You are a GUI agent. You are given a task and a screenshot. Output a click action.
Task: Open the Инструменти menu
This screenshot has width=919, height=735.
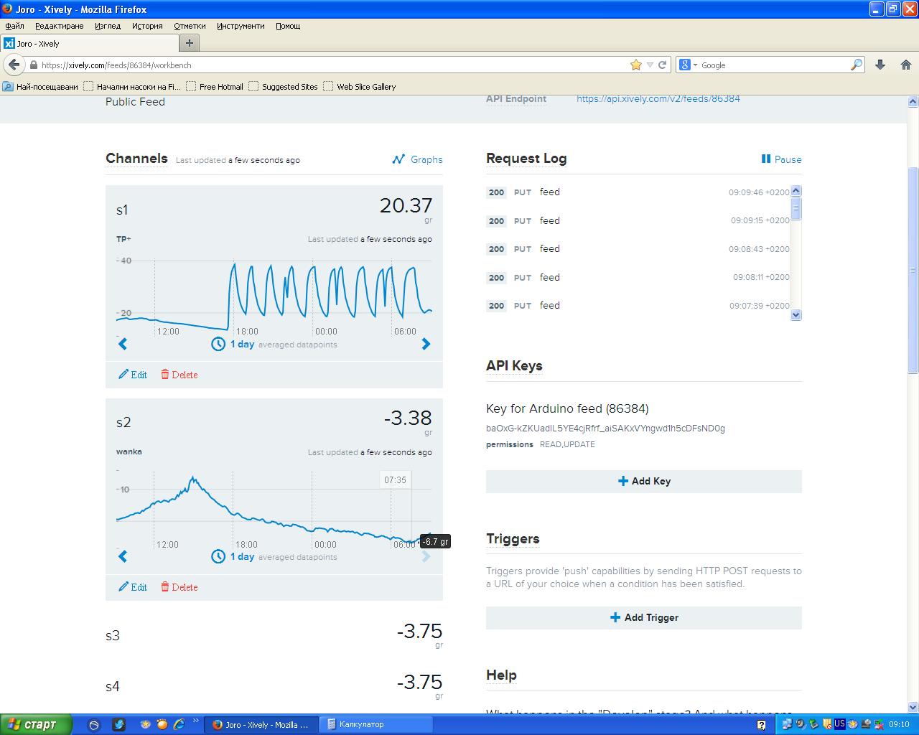click(x=241, y=26)
